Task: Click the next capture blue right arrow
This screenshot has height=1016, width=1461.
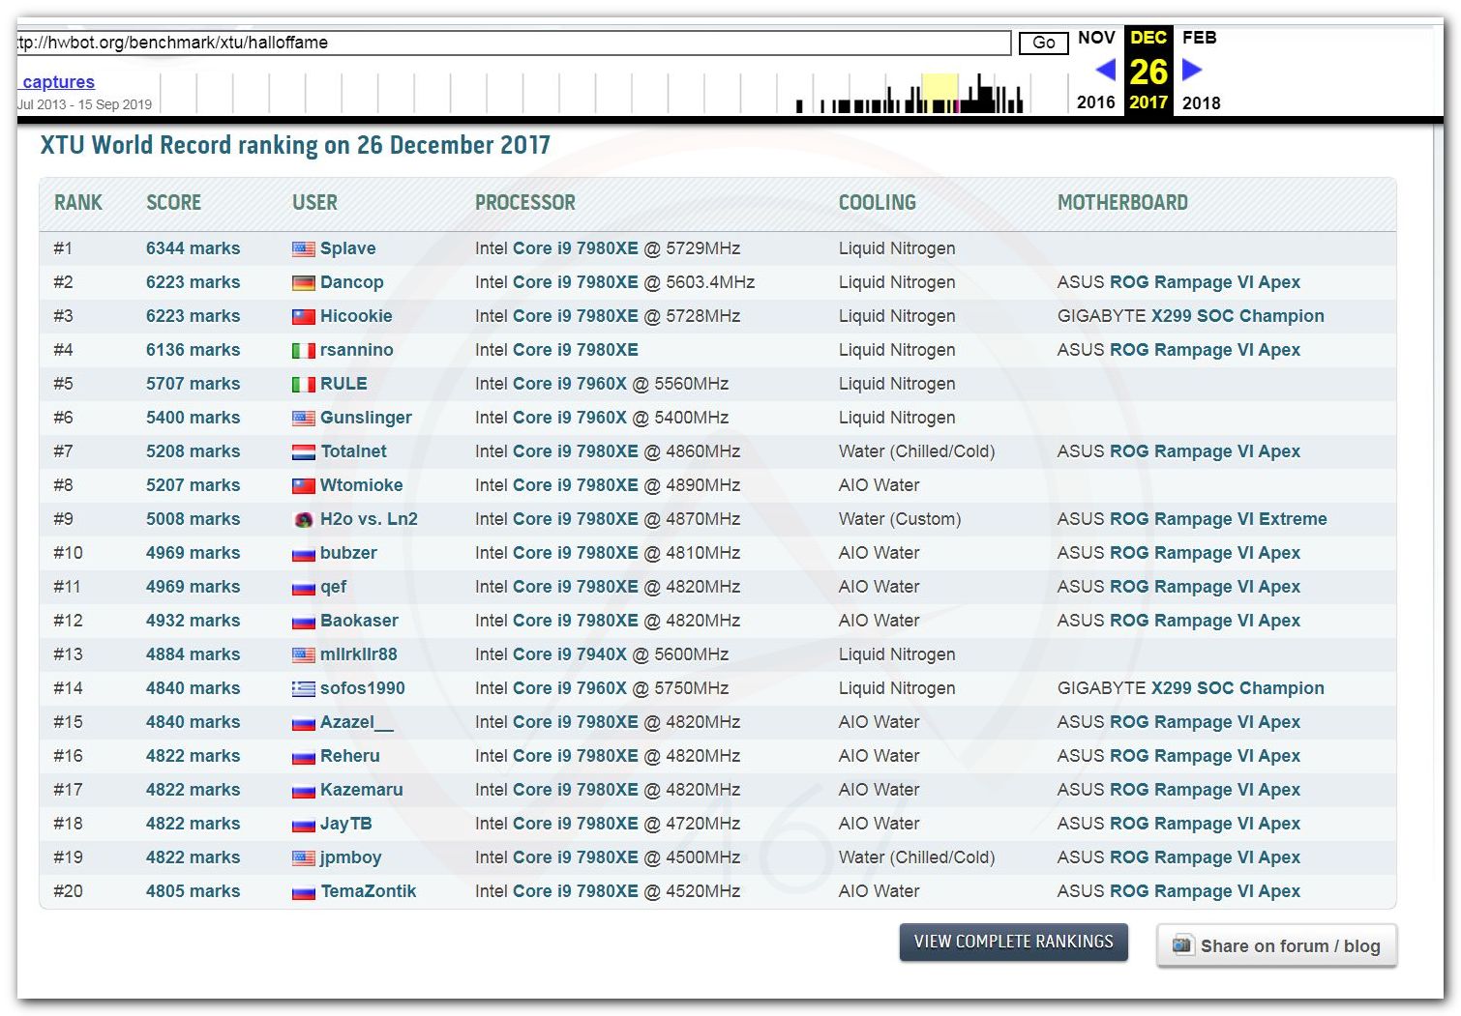Action: pos(1192,70)
